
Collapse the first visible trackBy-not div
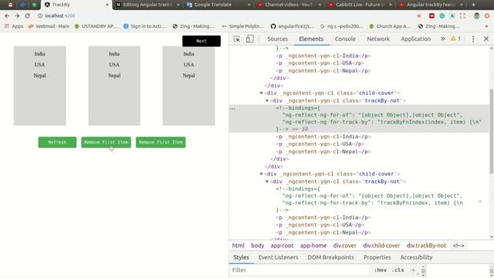(x=267, y=100)
